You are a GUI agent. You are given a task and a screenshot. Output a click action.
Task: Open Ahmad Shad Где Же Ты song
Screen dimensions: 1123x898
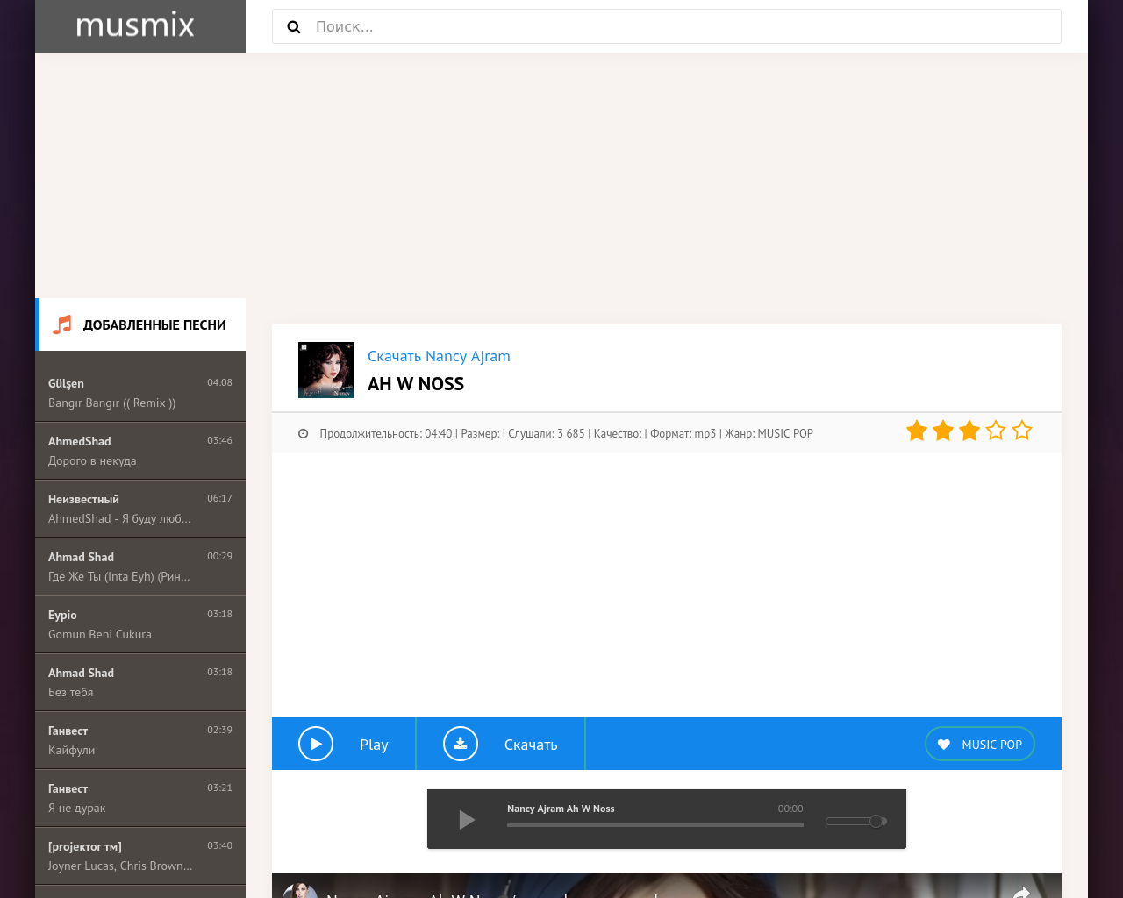pyautogui.click(x=140, y=567)
